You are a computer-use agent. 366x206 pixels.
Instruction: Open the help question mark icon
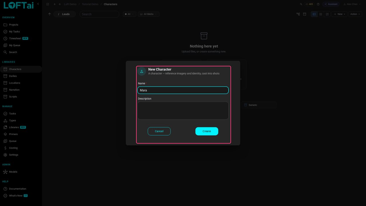[318, 4]
